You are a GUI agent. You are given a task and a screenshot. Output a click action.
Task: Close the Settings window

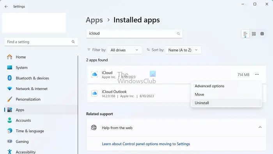pyautogui.click(x=267, y=4)
